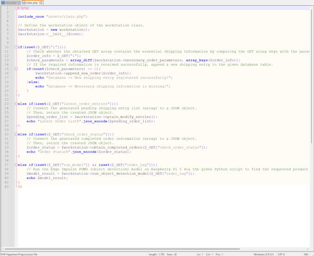314x256 pixels.
Task: Switch to the class.php tab
Action: point(9,3)
